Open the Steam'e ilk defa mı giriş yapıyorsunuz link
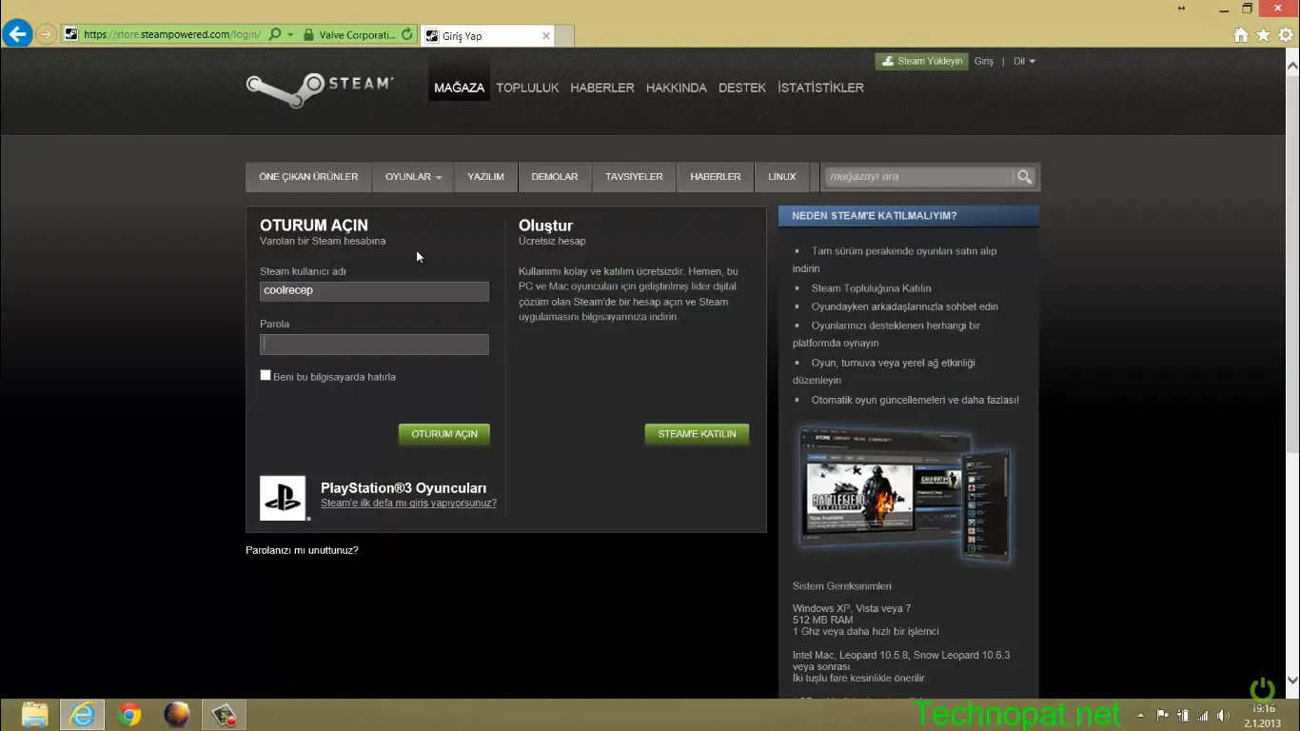Screen dimensions: 1300x731 coord(408,504)
